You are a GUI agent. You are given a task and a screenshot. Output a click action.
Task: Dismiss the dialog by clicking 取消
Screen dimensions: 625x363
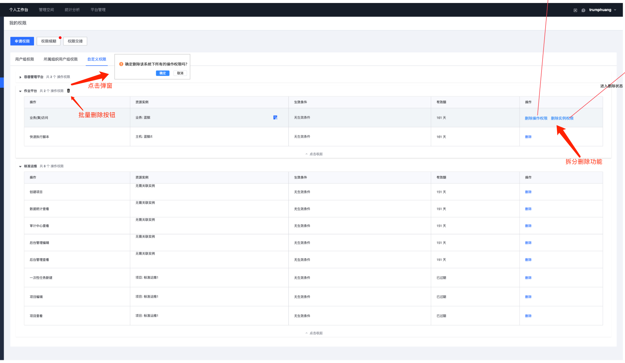pos(180,73)
